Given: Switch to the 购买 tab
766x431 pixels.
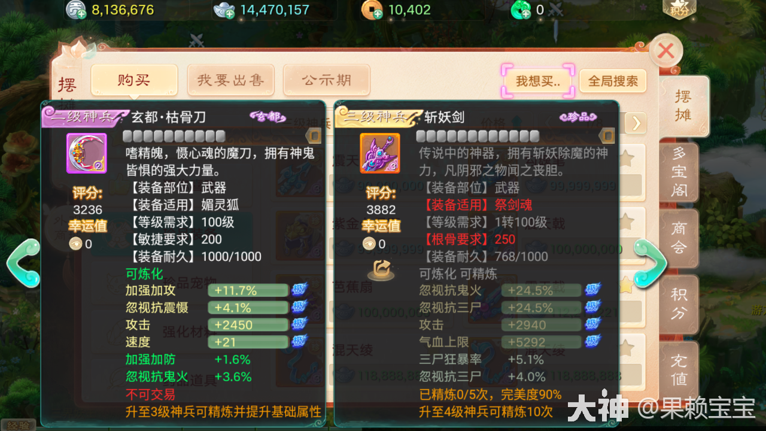Looking at the screenshot, I should [134, 80].
